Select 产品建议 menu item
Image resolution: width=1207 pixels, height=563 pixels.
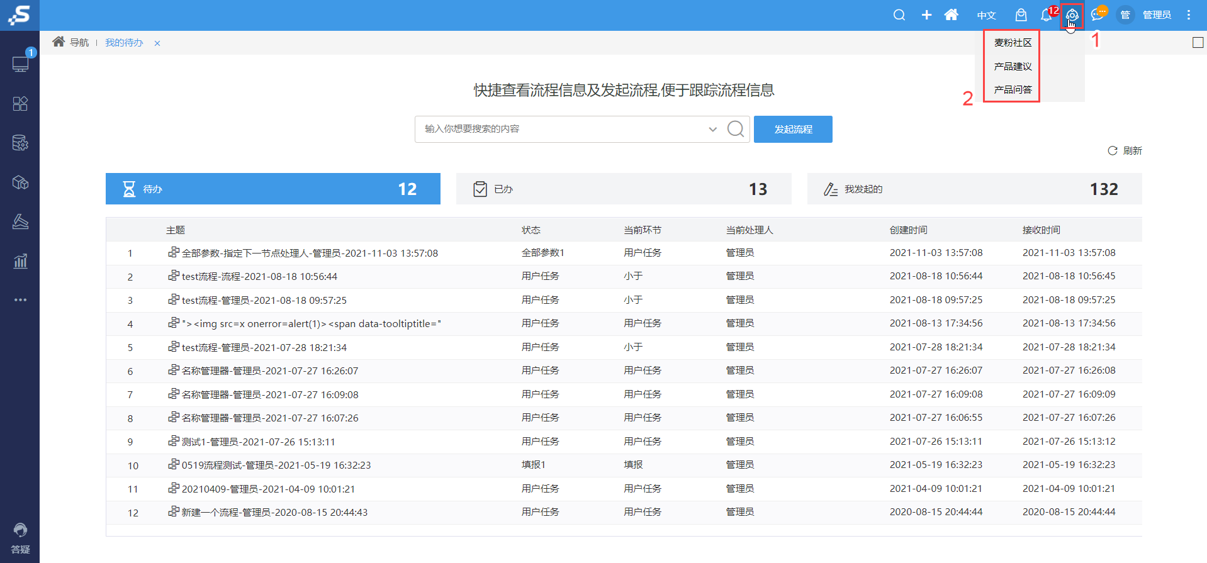(x=1013, y=66)
